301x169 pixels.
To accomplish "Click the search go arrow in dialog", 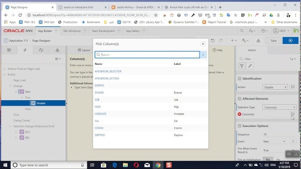I will click(x=203, y=55).
